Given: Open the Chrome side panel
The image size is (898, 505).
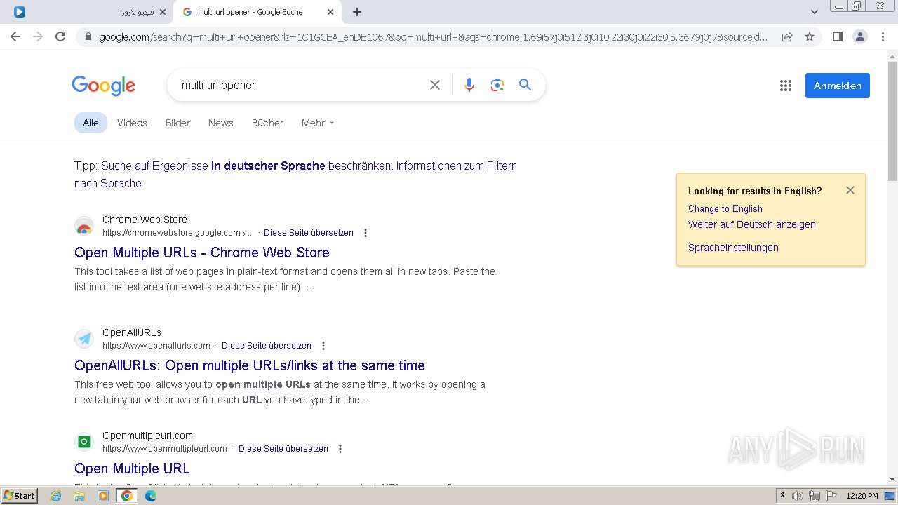Looking at the screenshot, I should pyautogui.click(x=837, y=36).
